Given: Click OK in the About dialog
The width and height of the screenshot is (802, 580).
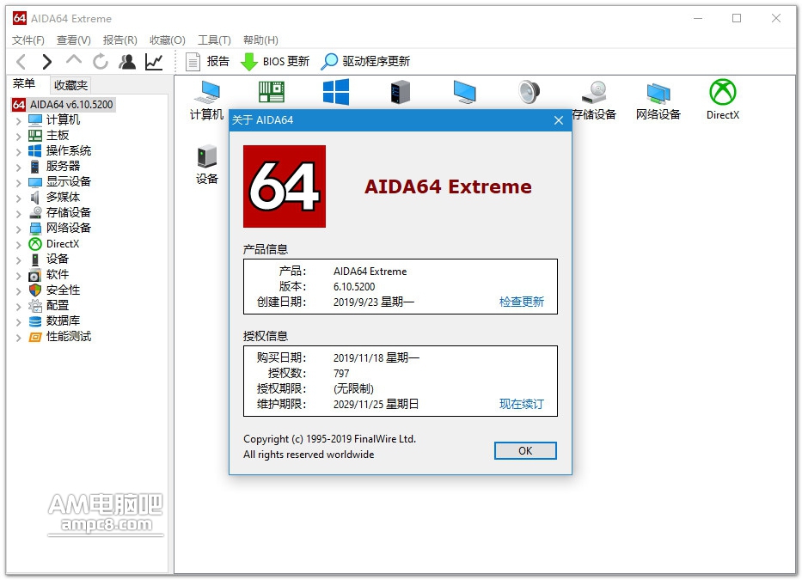Looking at the screenshot, I should [525, 450].
